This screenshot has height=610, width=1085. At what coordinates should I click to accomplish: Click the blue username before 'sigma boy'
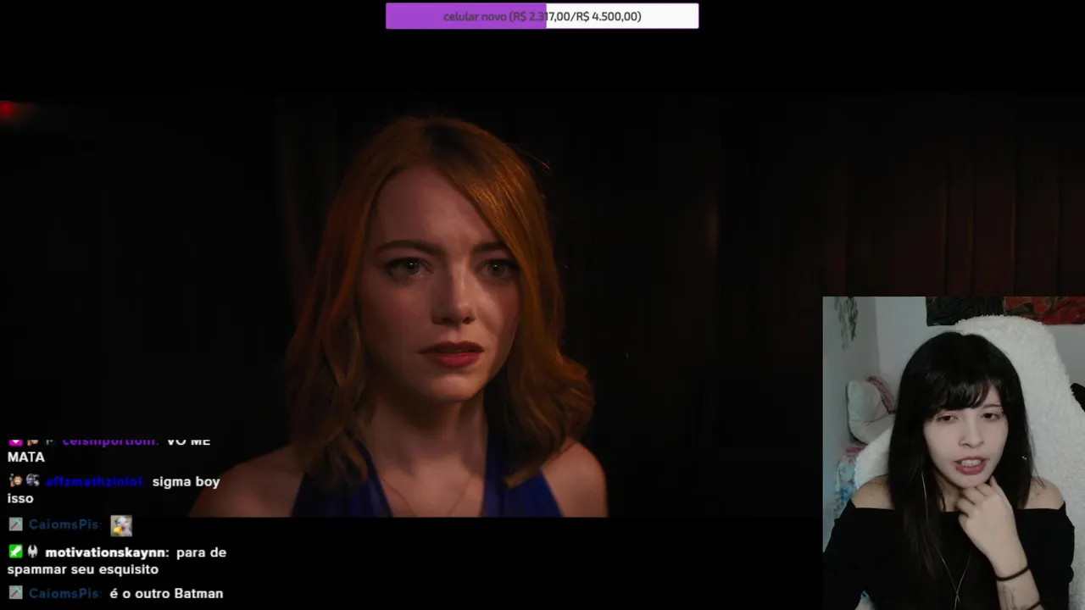[95, 482]
